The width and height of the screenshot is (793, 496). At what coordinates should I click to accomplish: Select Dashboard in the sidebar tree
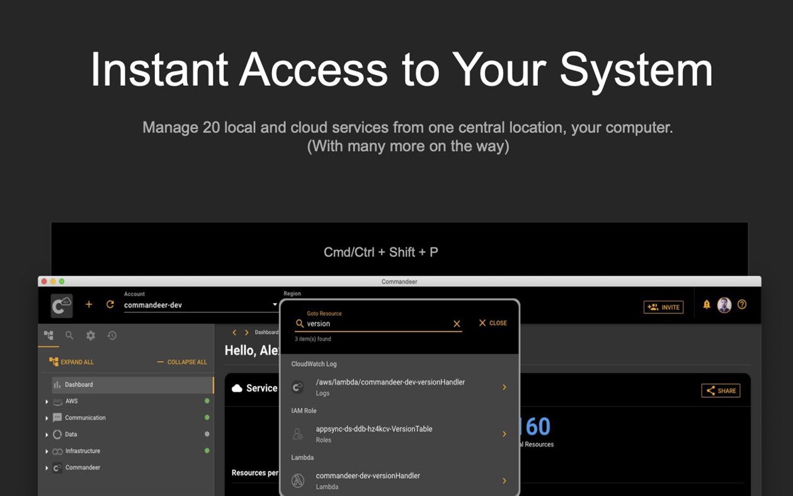[132, 384]
